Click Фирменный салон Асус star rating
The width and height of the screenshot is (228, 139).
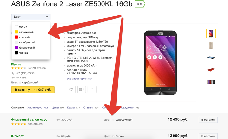pyautogui.click(x=19, y=124)
